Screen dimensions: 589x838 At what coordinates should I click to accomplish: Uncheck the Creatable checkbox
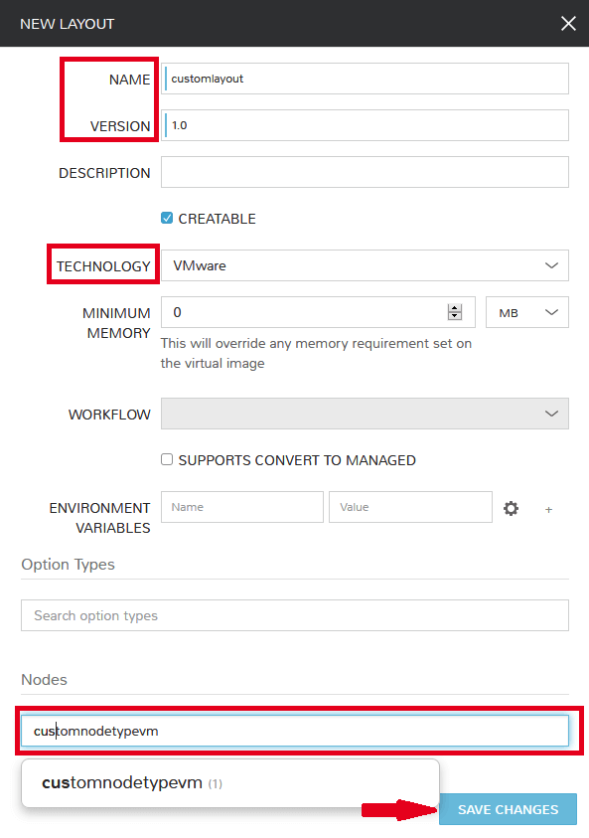point(167,218)
